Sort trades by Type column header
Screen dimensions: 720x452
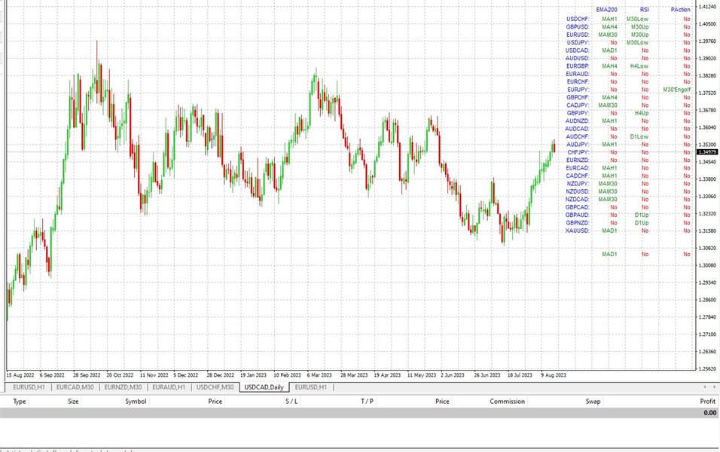20,402
